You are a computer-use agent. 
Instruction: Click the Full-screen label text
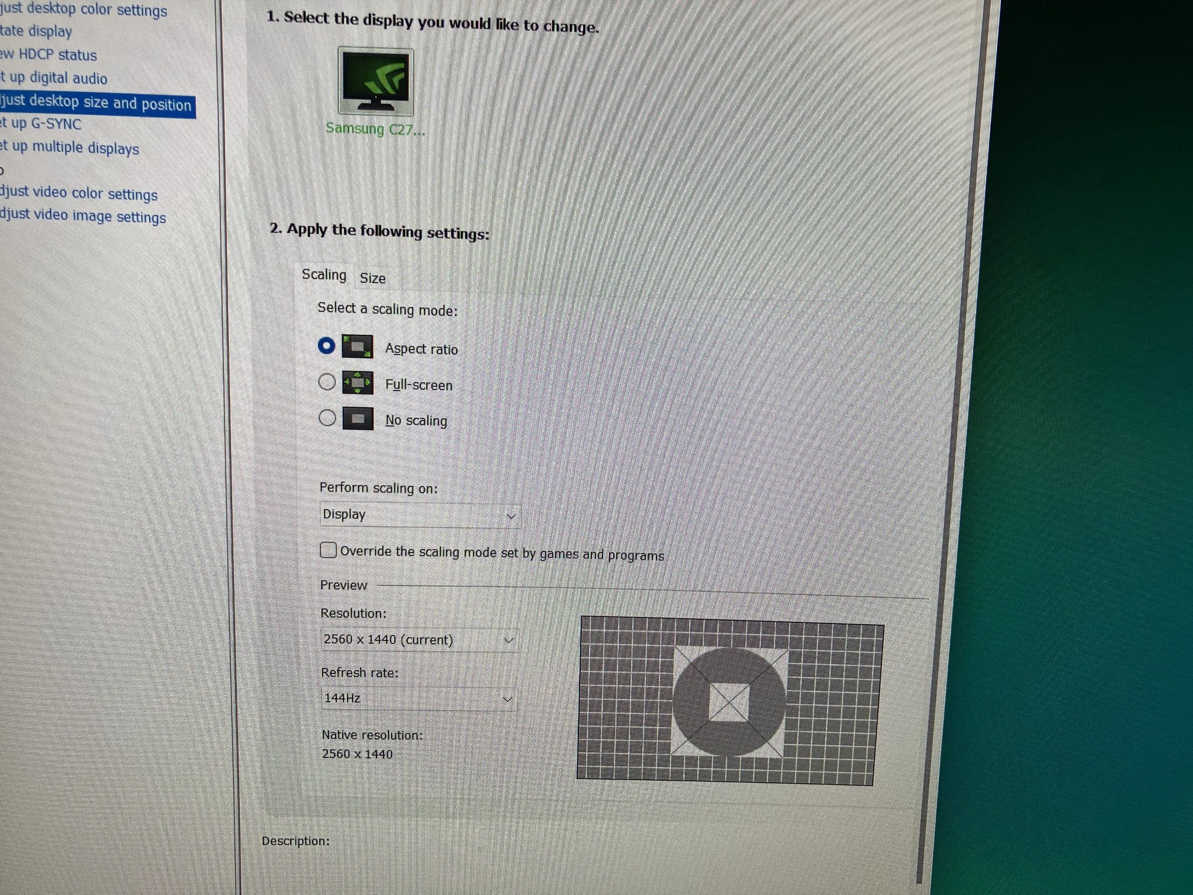coord(419,385)
